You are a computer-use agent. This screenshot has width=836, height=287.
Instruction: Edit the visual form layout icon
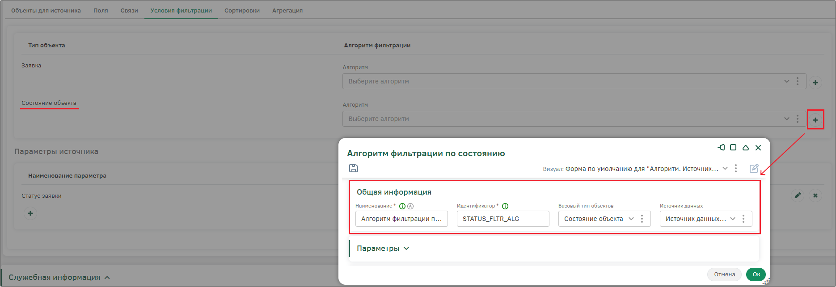tap(754, 168)
